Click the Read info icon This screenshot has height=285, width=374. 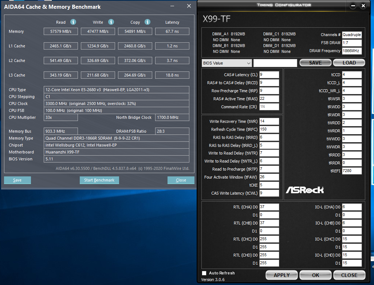(x=73, y=22)
